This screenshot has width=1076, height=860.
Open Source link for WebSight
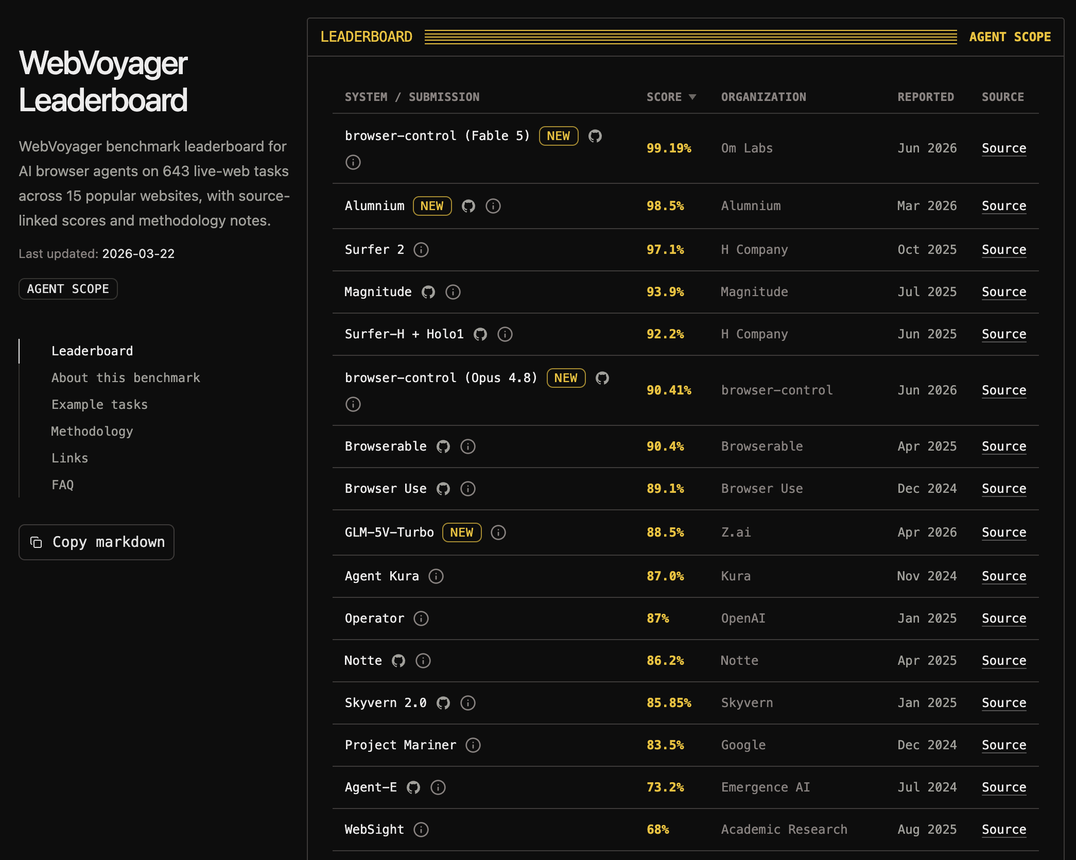click(x=1004, y=830)
